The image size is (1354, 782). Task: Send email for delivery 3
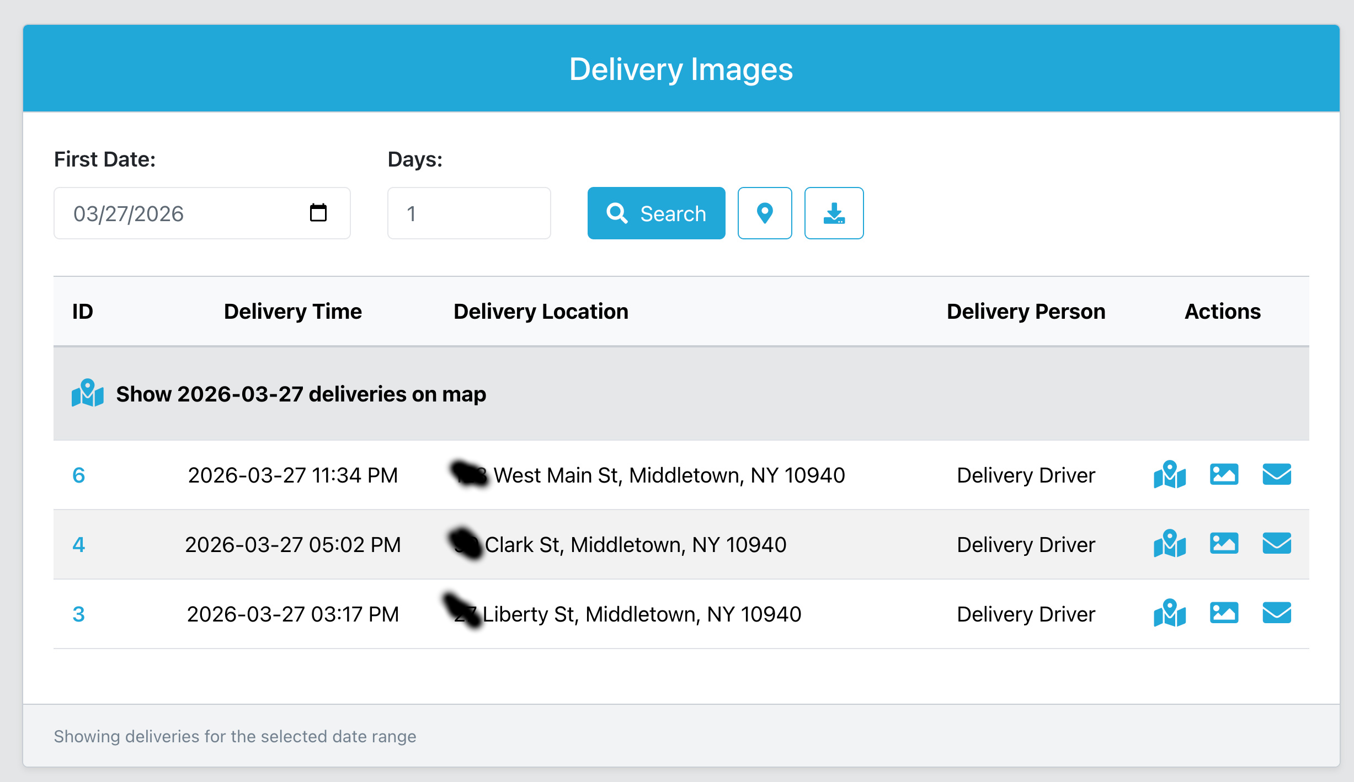1276,613
